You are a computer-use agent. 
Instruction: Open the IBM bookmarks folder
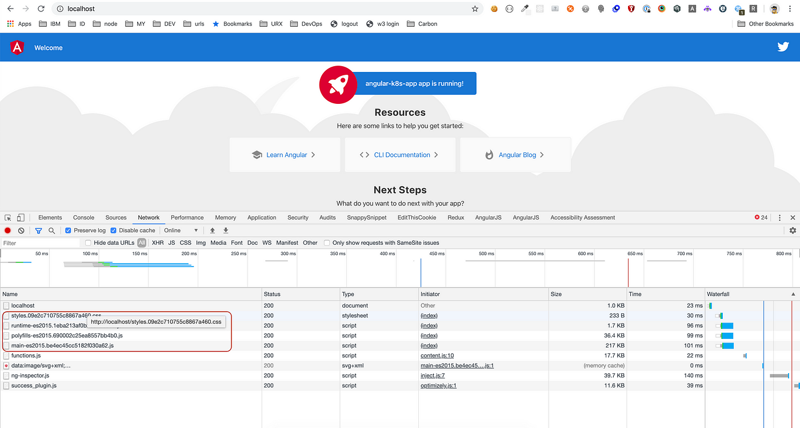50,24
